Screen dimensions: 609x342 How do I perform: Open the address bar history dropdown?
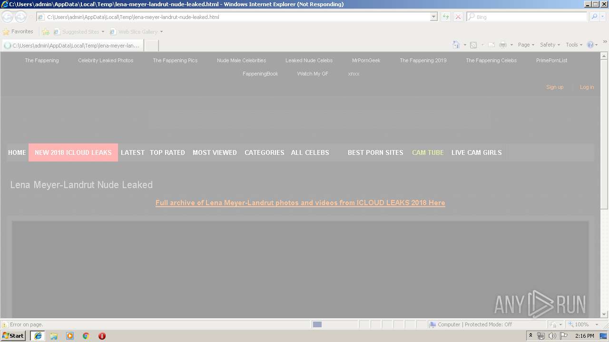point(433,17)
